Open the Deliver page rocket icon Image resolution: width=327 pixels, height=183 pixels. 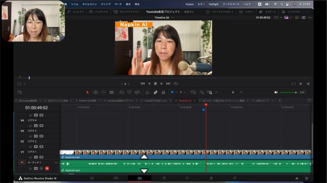[x=234, y=178]
